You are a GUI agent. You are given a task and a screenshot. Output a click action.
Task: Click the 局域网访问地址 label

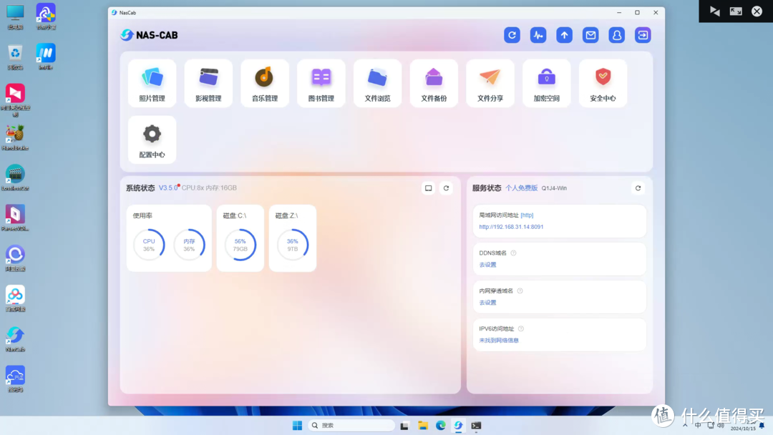pyautogui.click(x=499, y=215)
